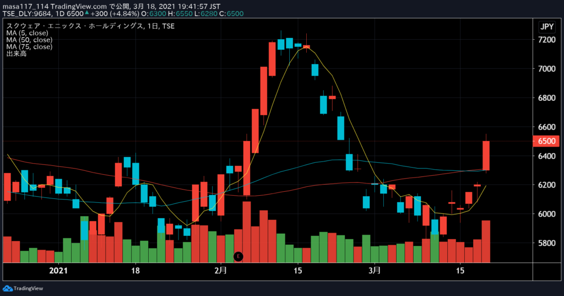Screen dimensions: 564x296
Task: Select the MA (75, close) indicator legend
Action: point(29,47)
